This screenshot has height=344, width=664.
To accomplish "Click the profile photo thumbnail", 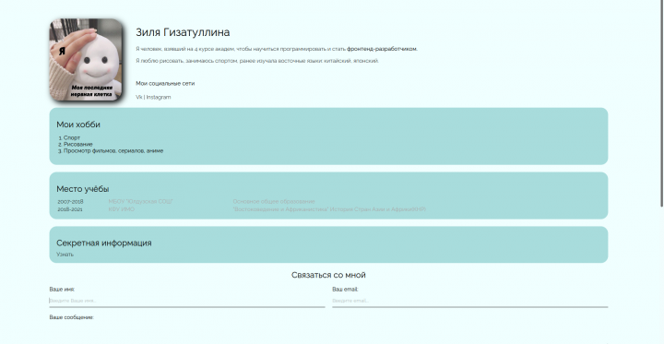I will (x=87, y=60).
